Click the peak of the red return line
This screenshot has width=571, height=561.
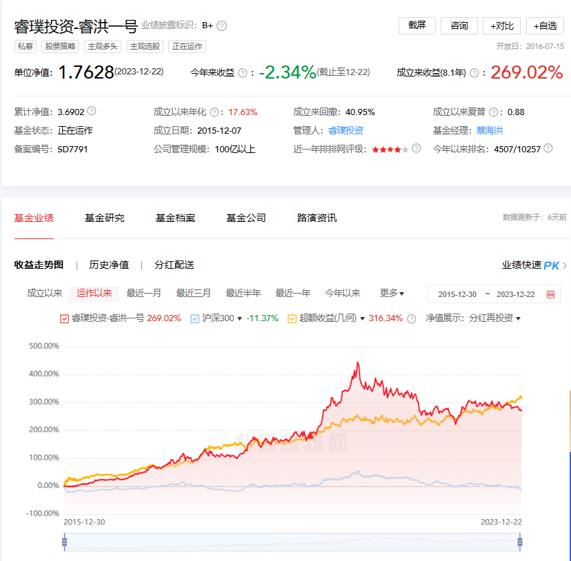[358, 363]
